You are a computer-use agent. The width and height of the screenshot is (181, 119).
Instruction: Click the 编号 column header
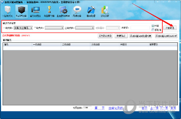17,45
